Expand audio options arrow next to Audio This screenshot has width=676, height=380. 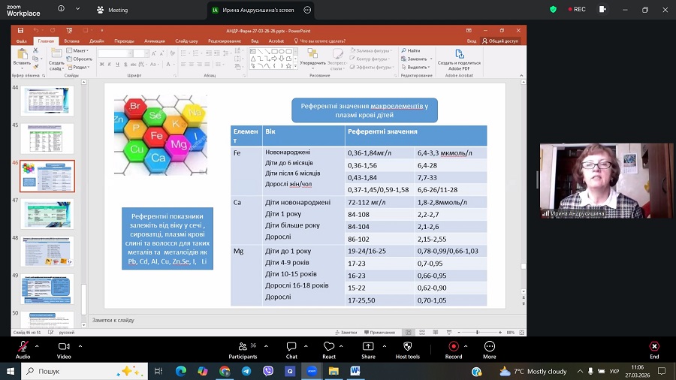point(38,346)
